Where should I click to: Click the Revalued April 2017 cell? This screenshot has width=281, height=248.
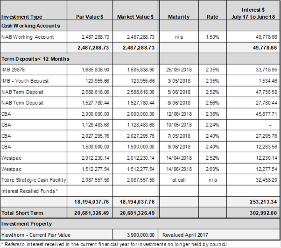(x=184, y=234)
